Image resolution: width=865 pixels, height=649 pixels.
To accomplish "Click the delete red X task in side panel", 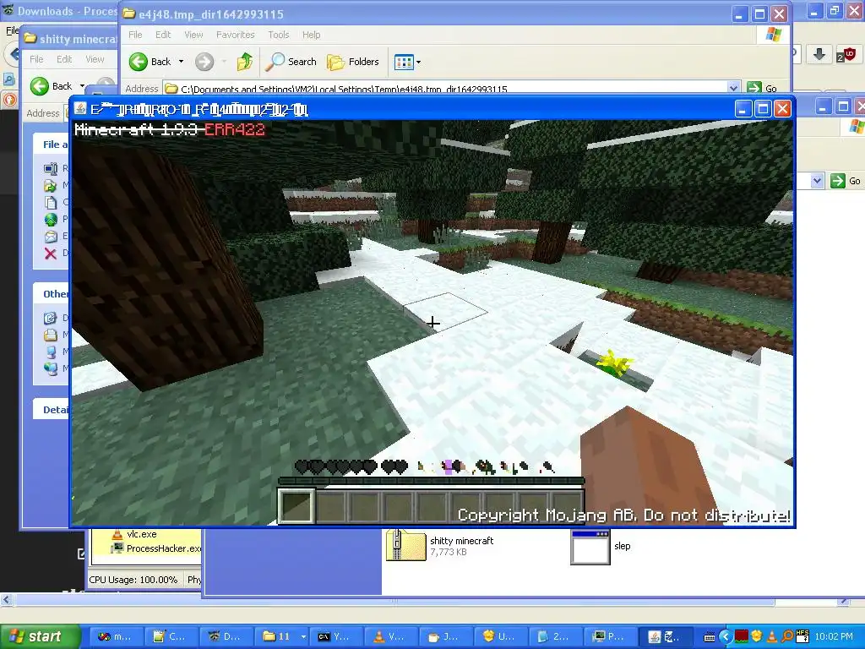I will click(x=50, y=254).
